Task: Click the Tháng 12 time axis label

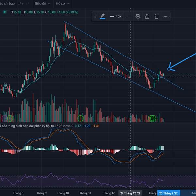Action: (x=109, y=193)
